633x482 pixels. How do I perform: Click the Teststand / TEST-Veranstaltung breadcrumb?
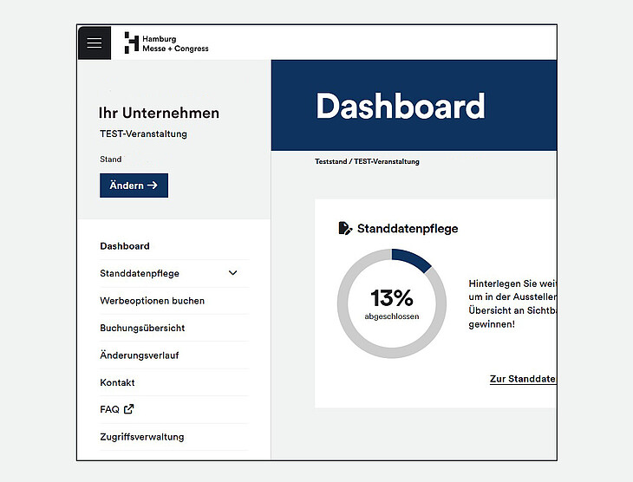point(367,162)
